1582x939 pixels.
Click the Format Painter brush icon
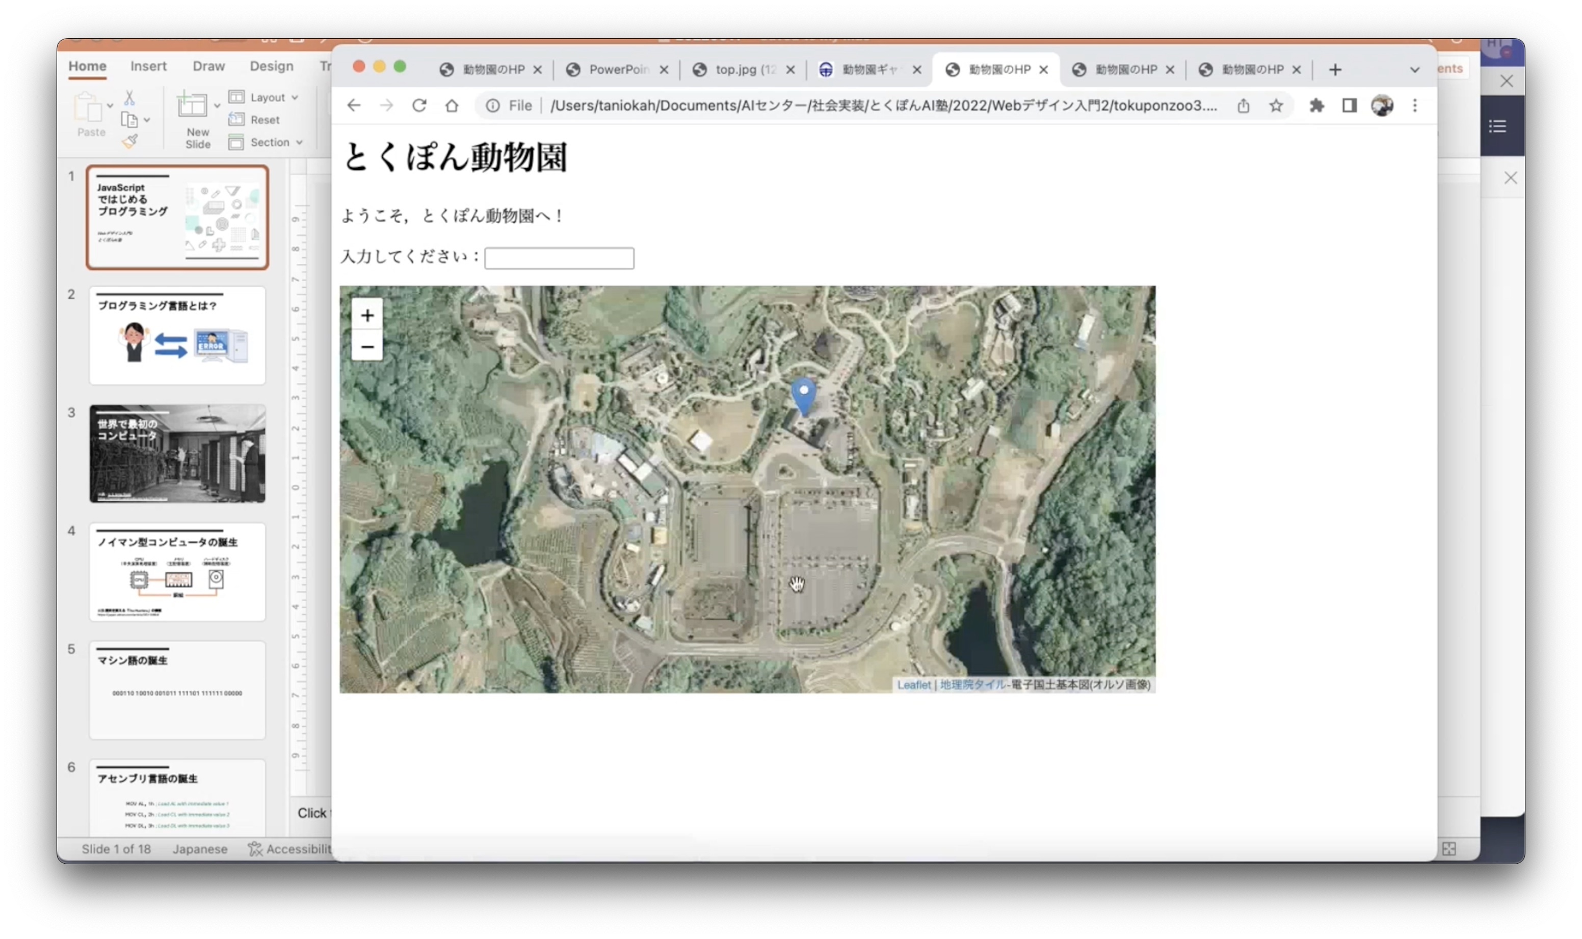tap(130, 141)
